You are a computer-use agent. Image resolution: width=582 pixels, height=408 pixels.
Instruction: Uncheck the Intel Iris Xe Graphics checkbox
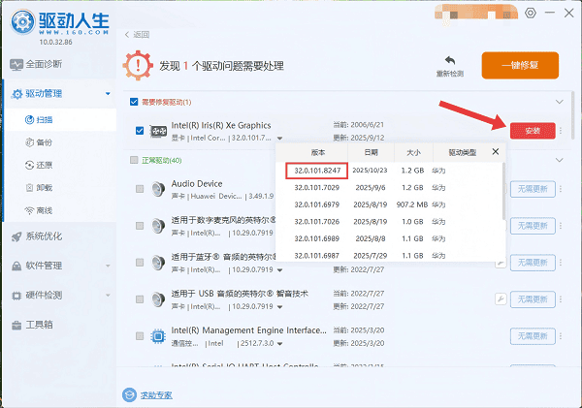[x=141, y=130]
